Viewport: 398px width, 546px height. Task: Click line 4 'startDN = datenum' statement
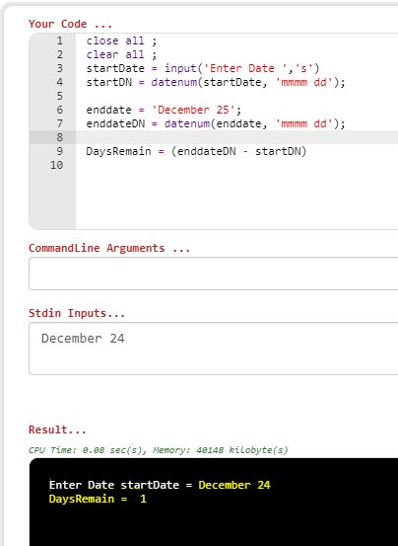click(x=216, y=82)
